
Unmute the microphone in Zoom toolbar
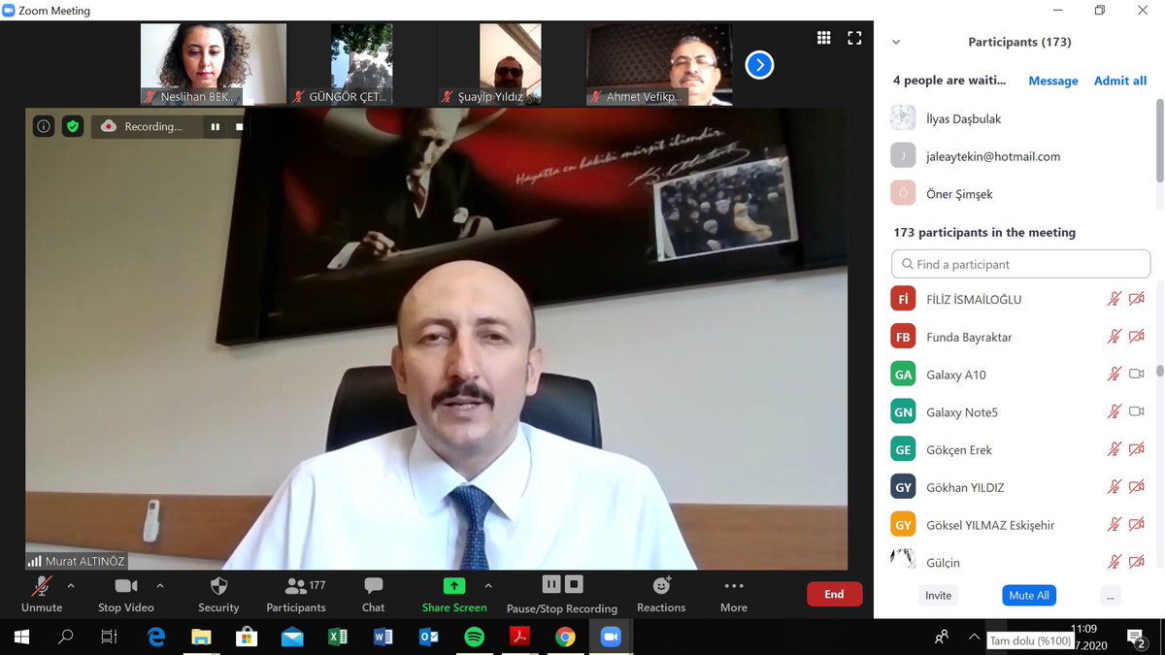coord(42,594)
